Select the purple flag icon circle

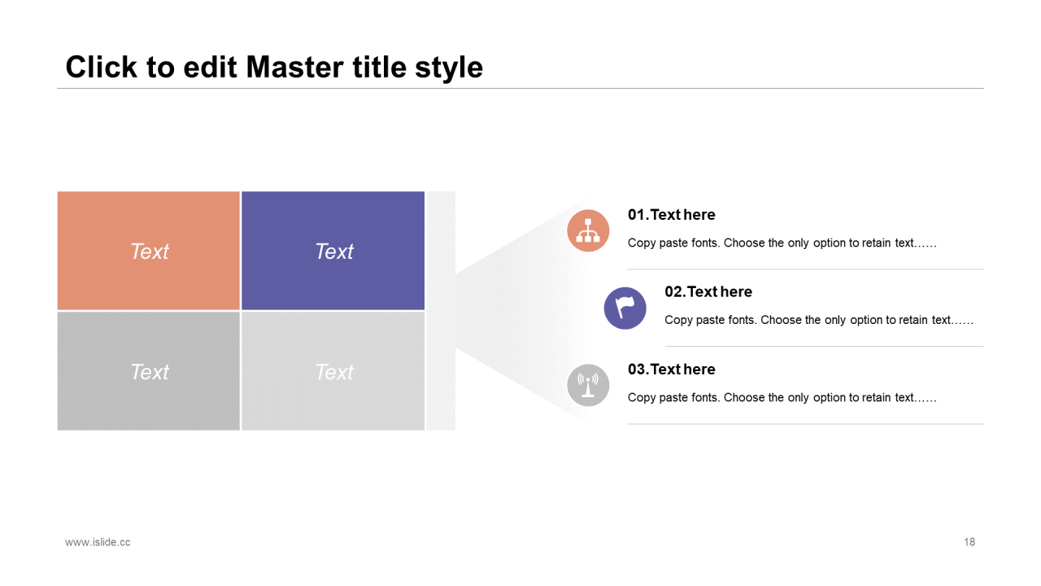(x=625, y=308)
